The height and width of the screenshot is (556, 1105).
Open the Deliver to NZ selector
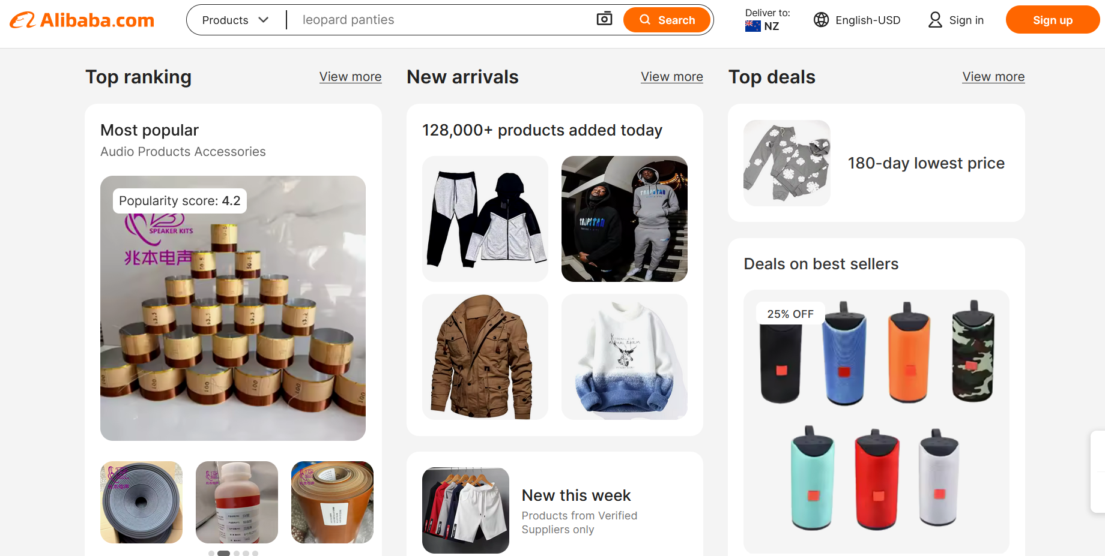[767, 20]
